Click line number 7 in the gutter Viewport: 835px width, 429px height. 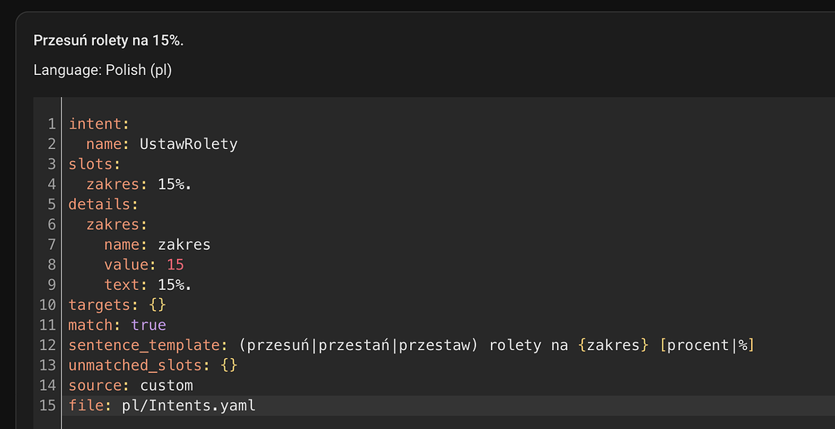51,244
